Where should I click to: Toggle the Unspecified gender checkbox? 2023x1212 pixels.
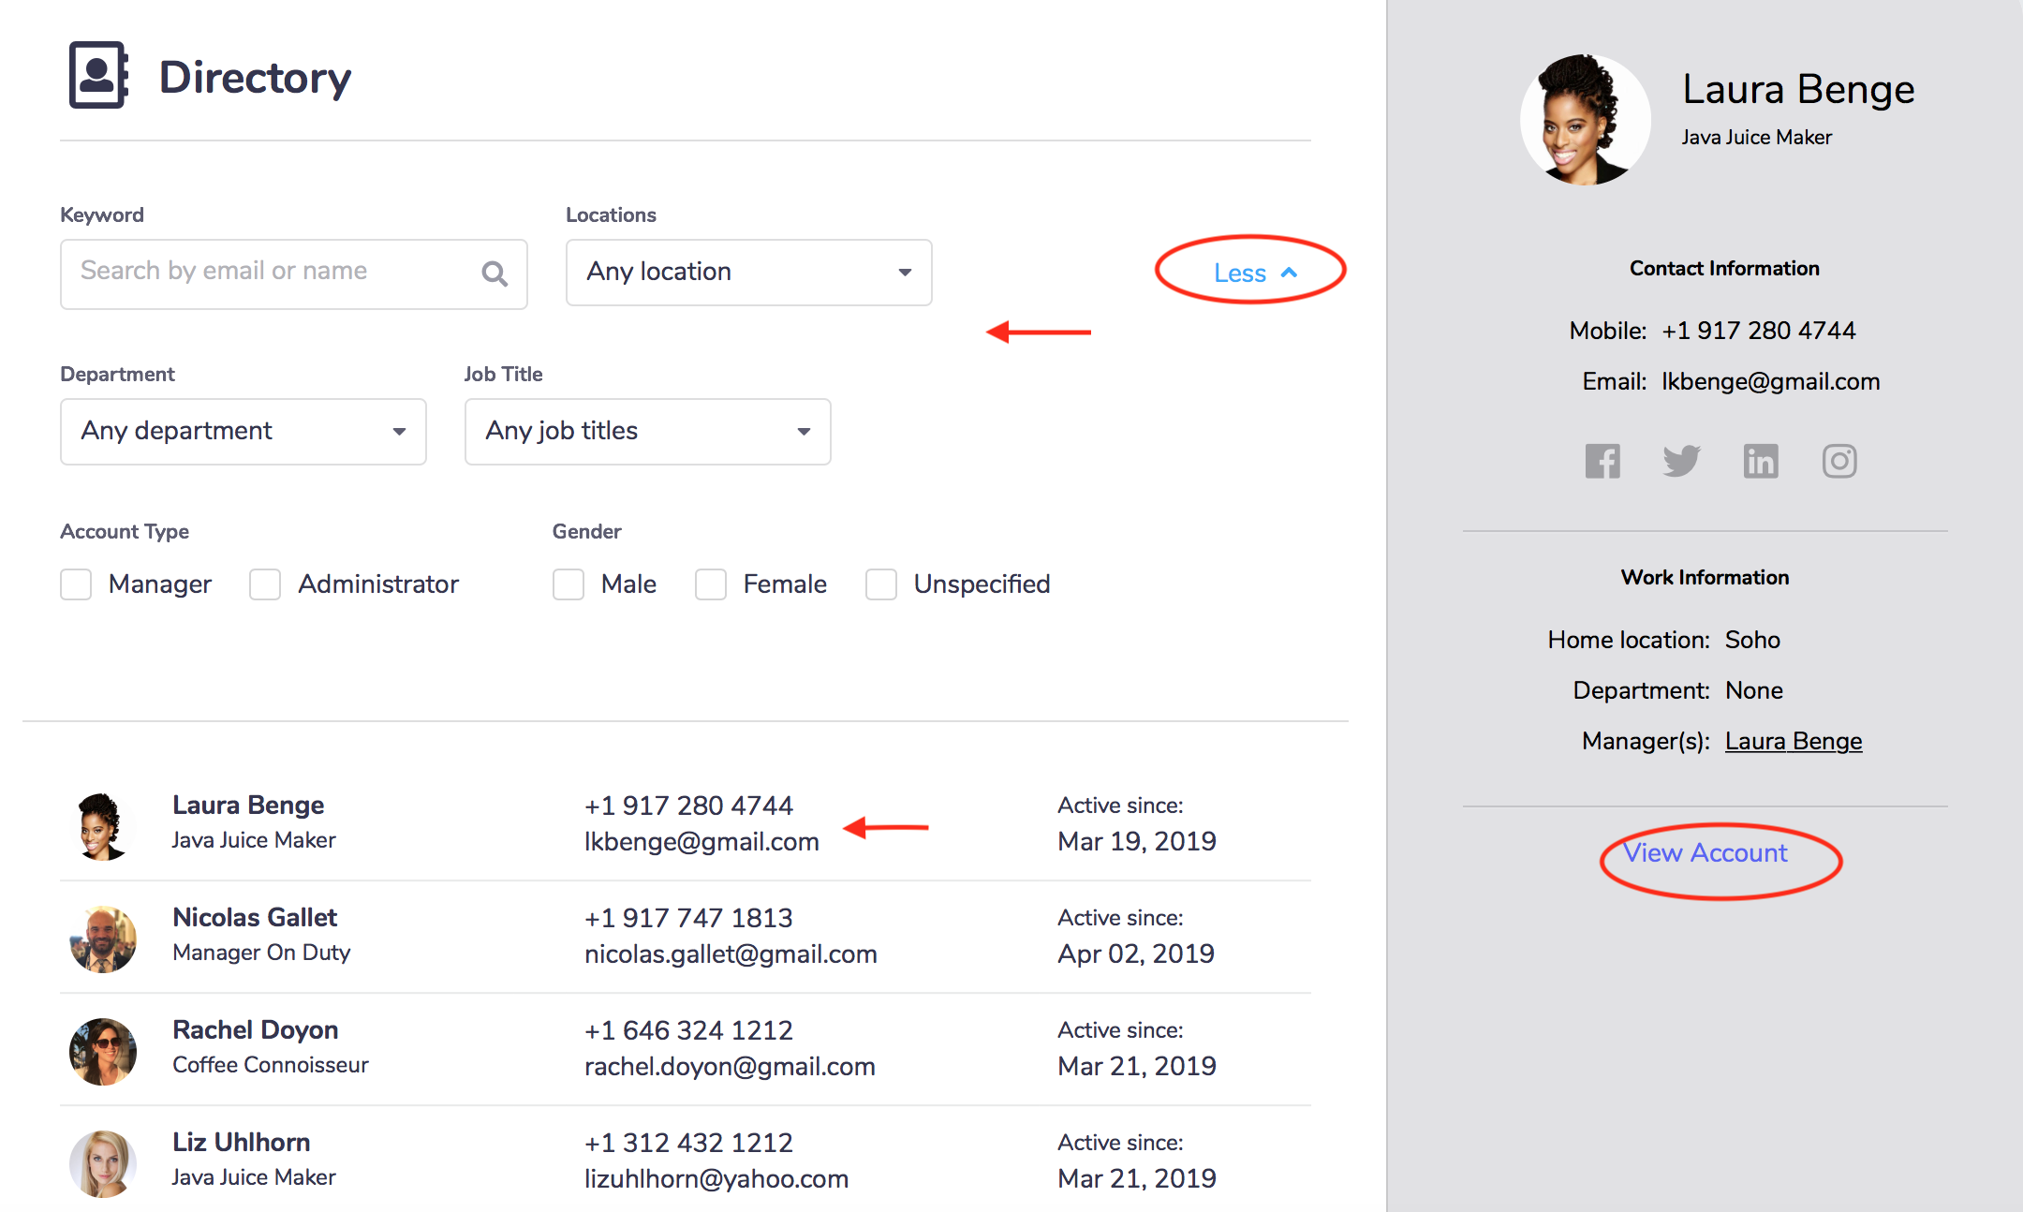tap(881, 584)
